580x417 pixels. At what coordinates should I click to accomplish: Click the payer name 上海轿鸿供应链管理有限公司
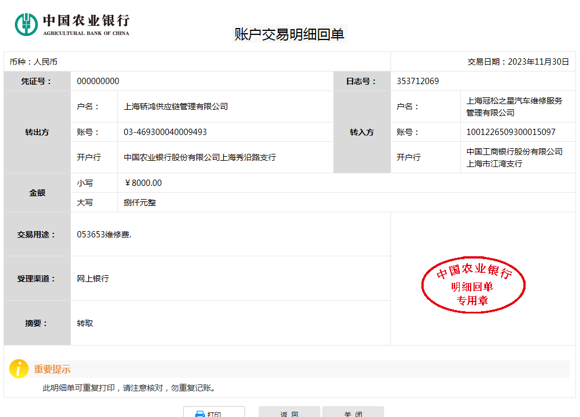[x=176, y=106]
